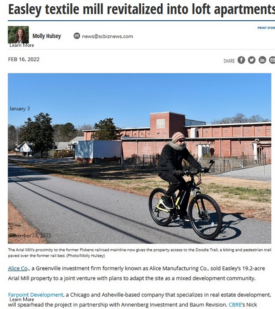Follow the CBRE hyperlink

235,304
